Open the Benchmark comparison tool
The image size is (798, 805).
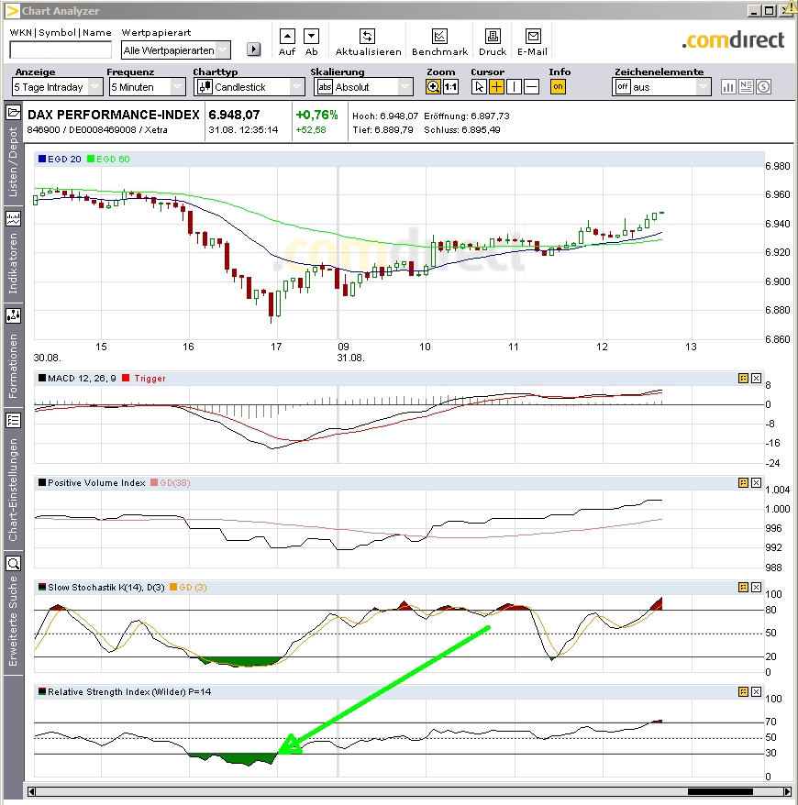(x=440, y=35)
